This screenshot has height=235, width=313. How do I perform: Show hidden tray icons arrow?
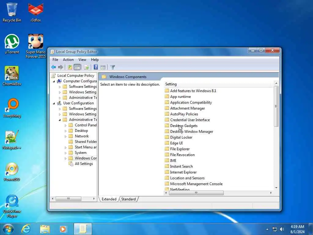coord(267,229)
